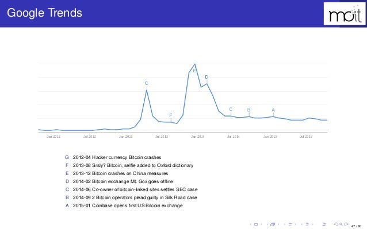Go forward using the redo arrow icon
367x229 pixels.
[346, 224]
